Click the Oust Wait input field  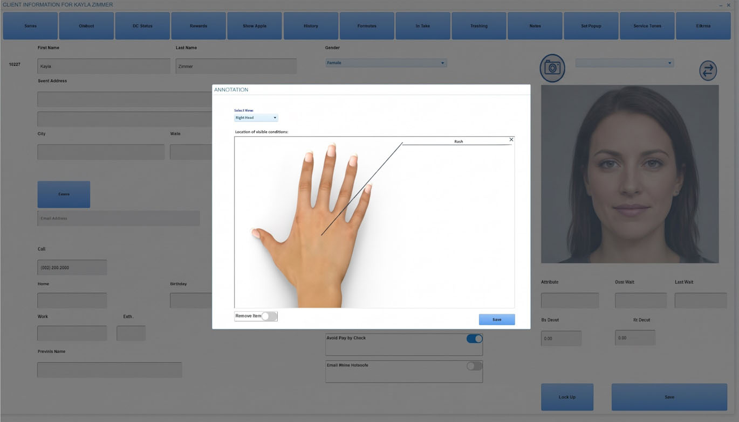tap(641, 300)
